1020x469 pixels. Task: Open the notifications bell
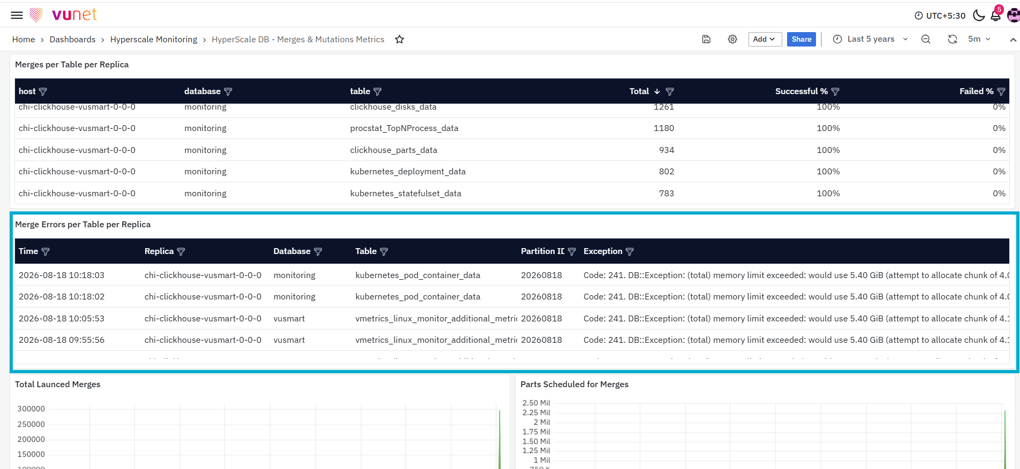pos(995,16)
